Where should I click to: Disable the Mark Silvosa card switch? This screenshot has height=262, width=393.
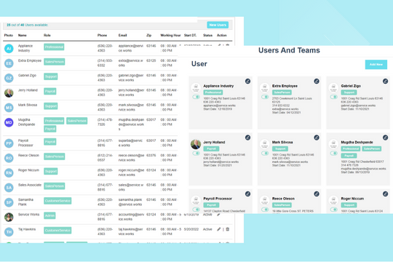pyautogui.click(x=265, y=153)
